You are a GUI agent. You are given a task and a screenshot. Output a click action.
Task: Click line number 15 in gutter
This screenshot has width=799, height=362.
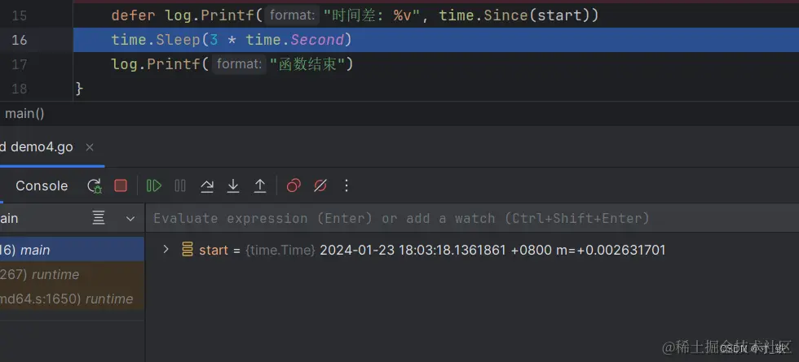coord(19,15)
